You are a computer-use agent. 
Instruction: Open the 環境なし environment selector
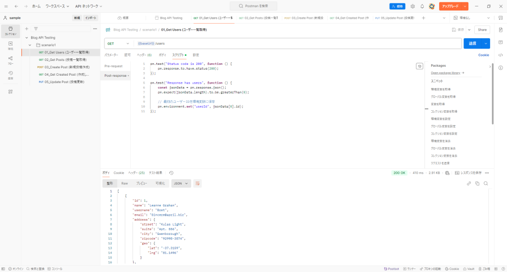[x=471, y=18]
